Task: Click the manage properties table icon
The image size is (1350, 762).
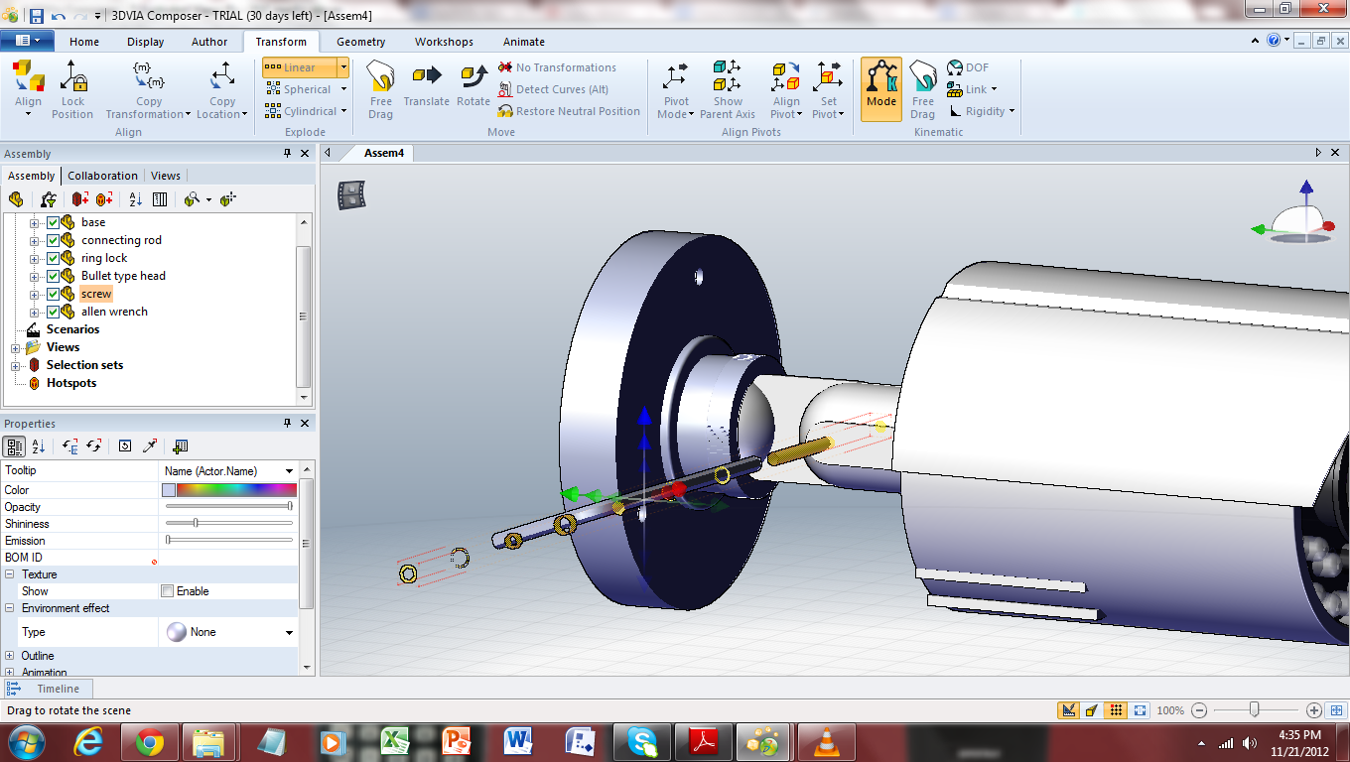Action: 180,446
